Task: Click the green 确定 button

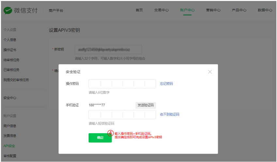Action: coord(100,138)
